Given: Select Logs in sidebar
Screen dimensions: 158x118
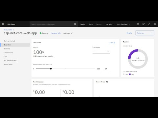Looking at the screenshot, I should 5,56.
